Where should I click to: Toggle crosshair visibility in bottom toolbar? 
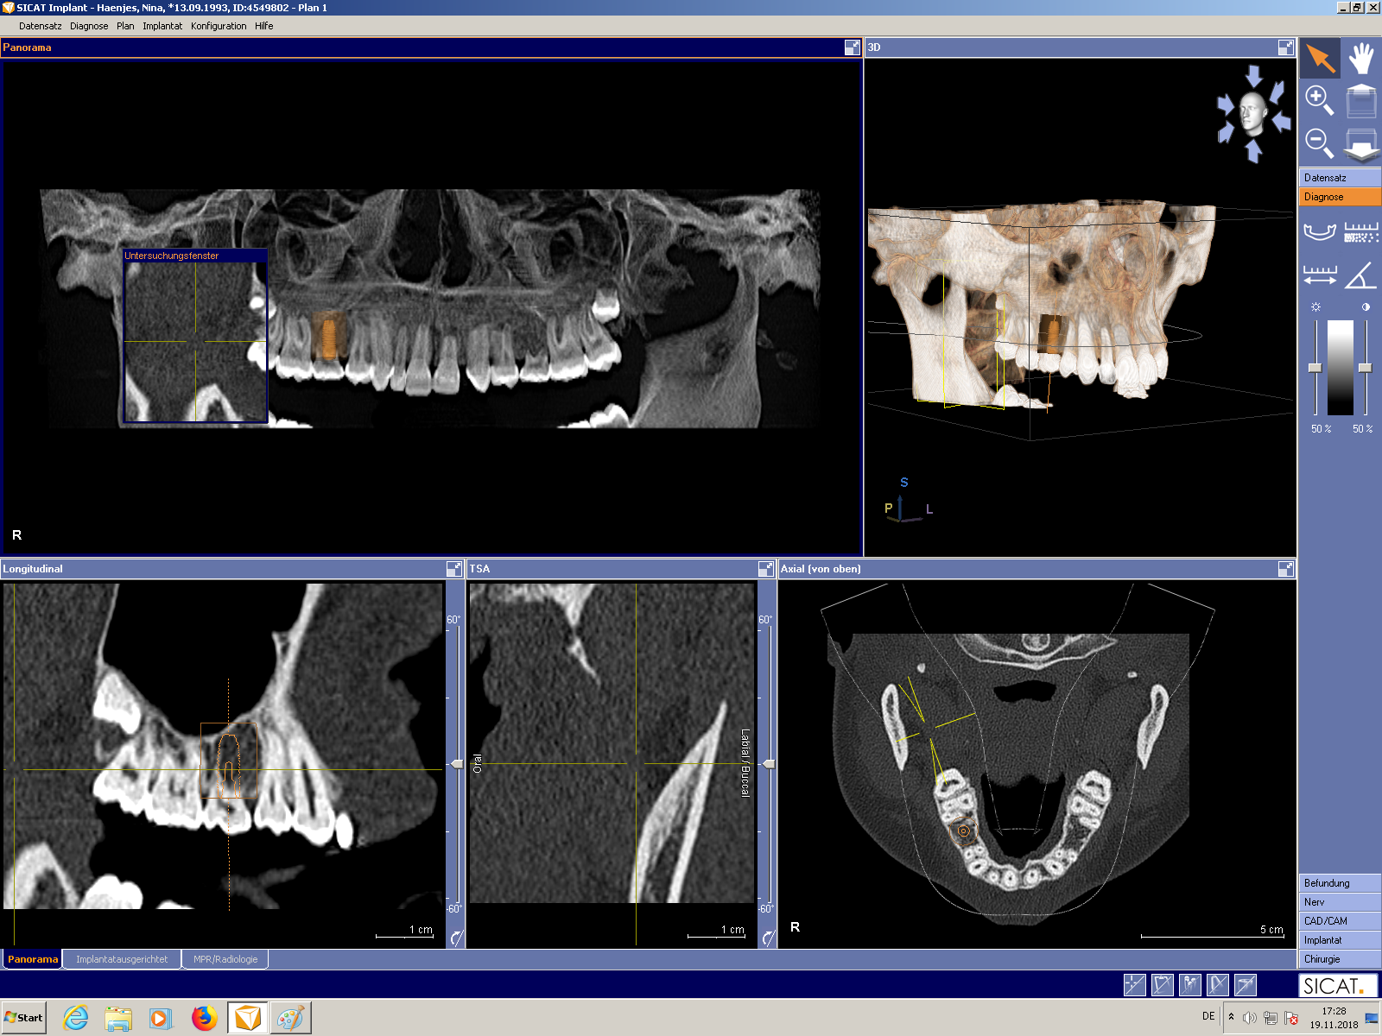point(1135,985)
